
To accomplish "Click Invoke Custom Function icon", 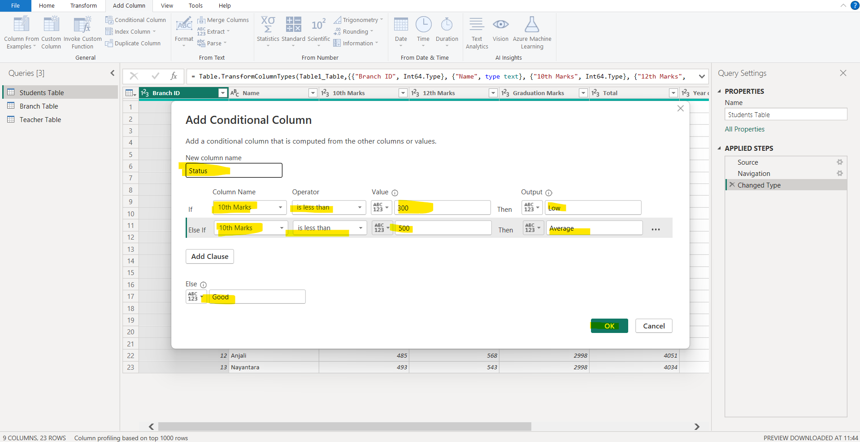I will 83,25.
